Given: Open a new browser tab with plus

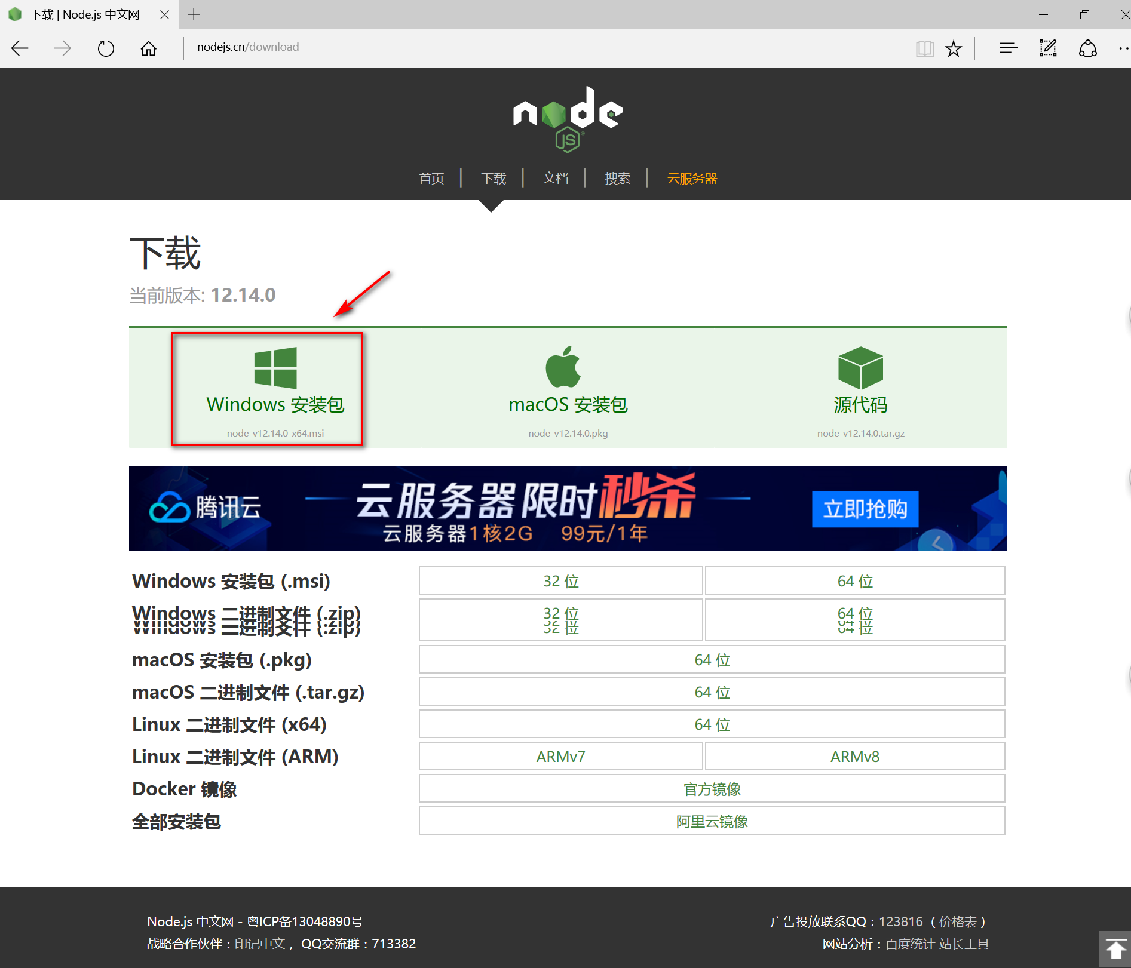Looking at the screenshot, I should coord(194,14).
